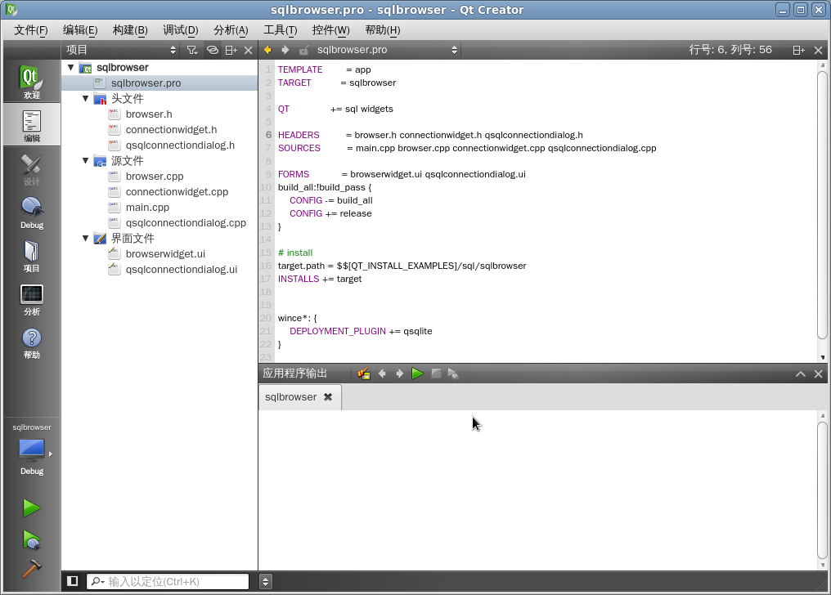Collapse the sqlbrowser project root node
The width and height of the screenshot is (831, 595).
(70, 67)
